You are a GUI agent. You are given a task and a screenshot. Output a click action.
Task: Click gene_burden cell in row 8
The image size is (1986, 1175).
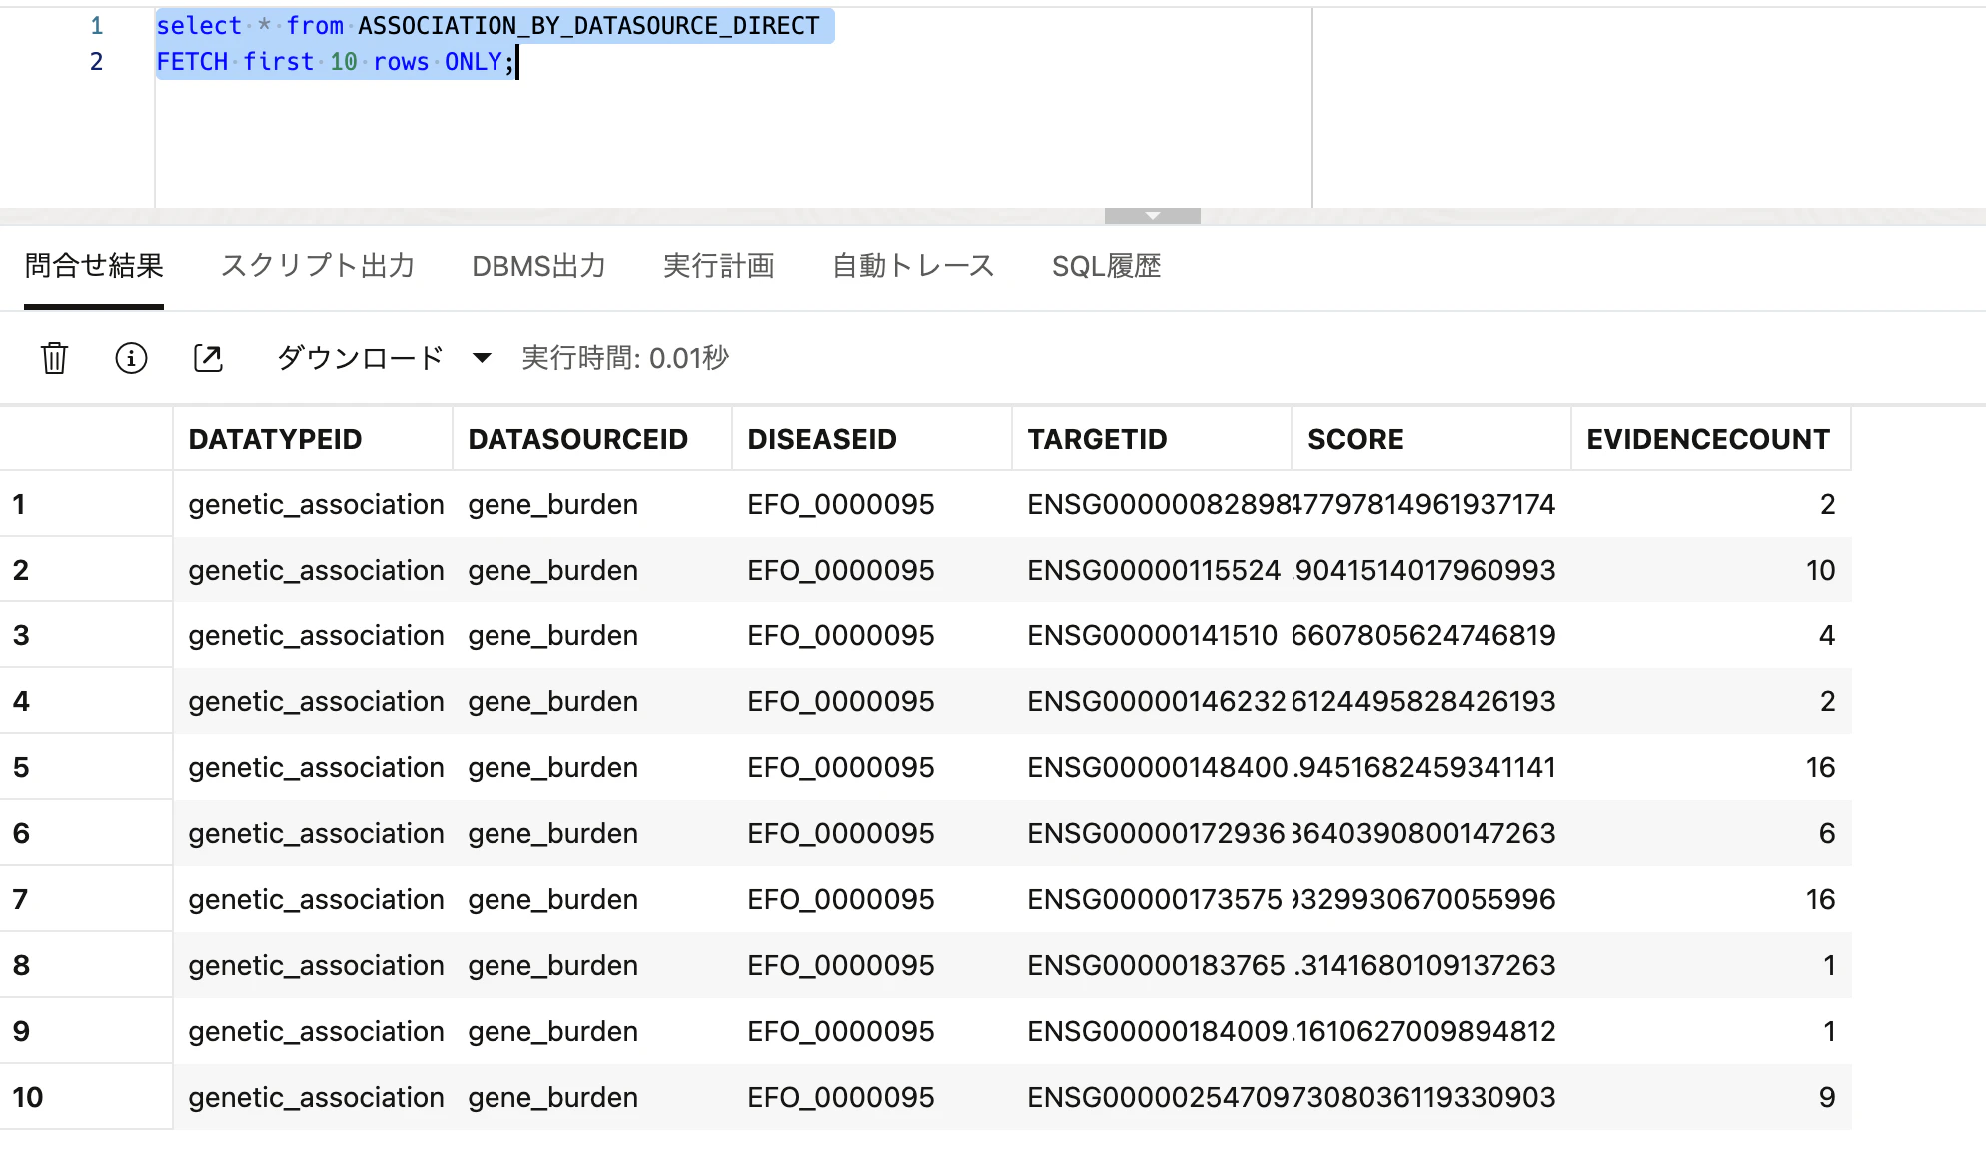[x=592, y=965]
